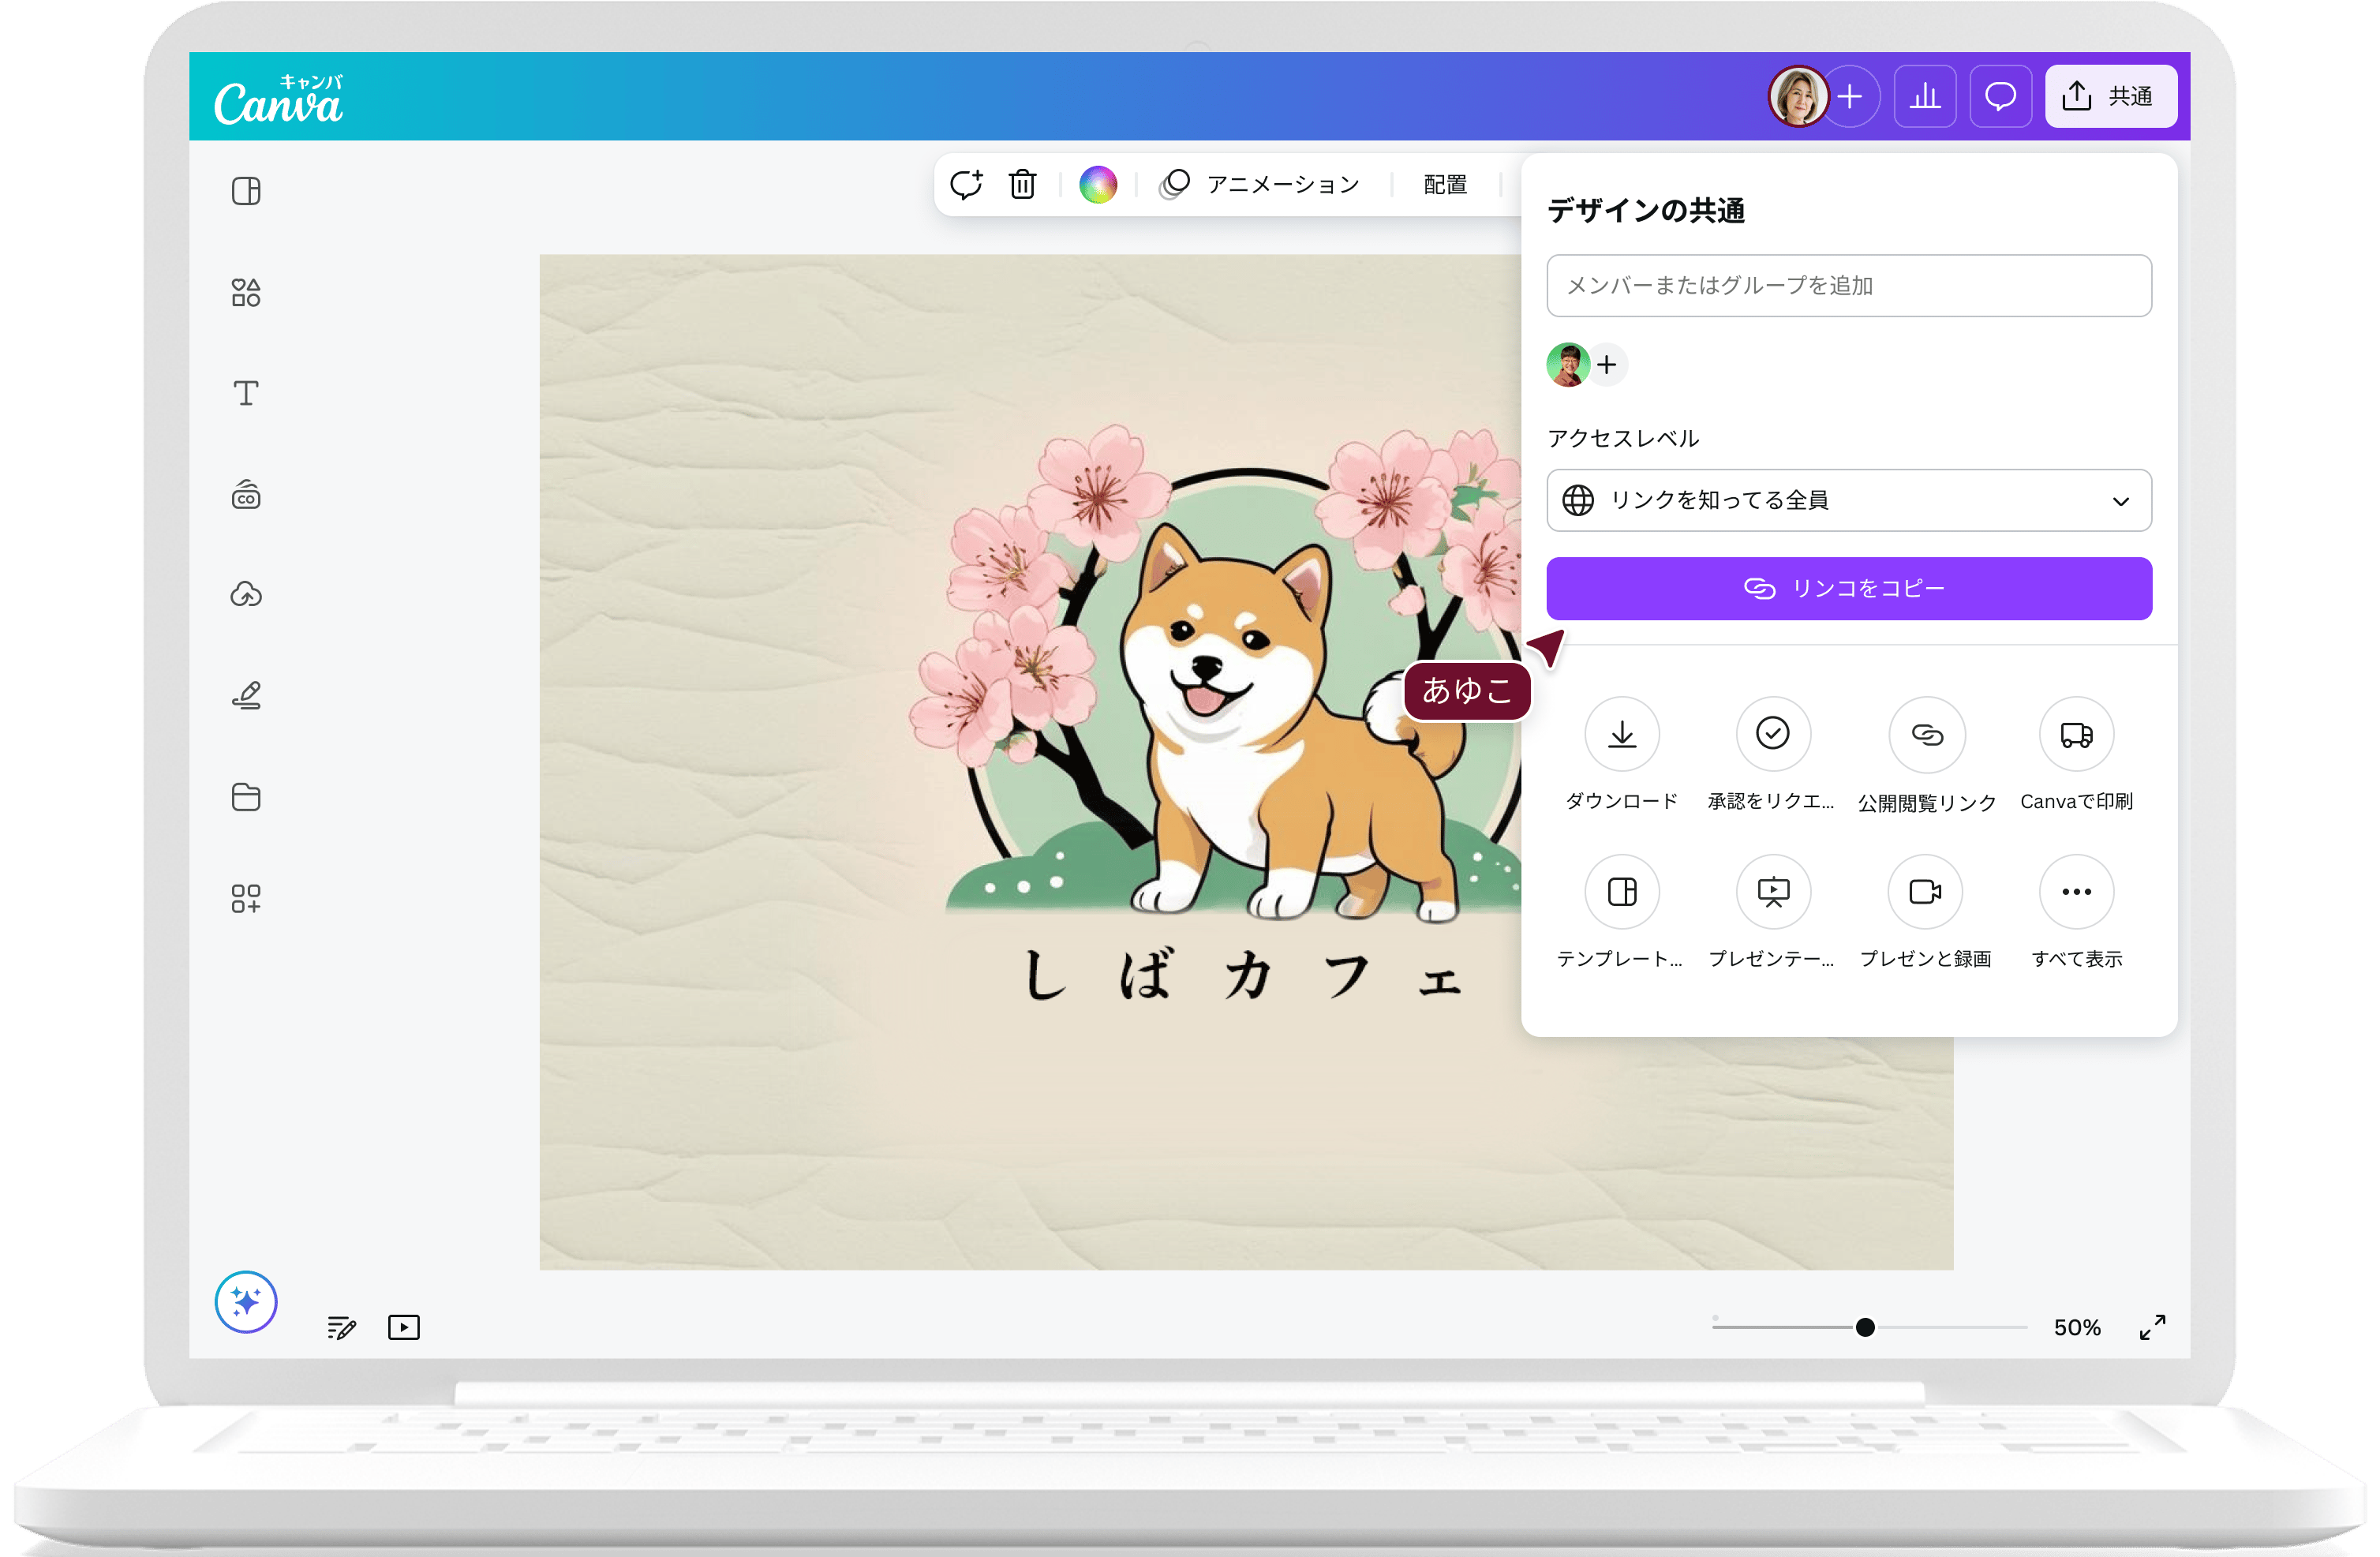This screenshot has height=1557, width=2380.
Task: Open the Elements shapes panel
Action: (246, 292)
